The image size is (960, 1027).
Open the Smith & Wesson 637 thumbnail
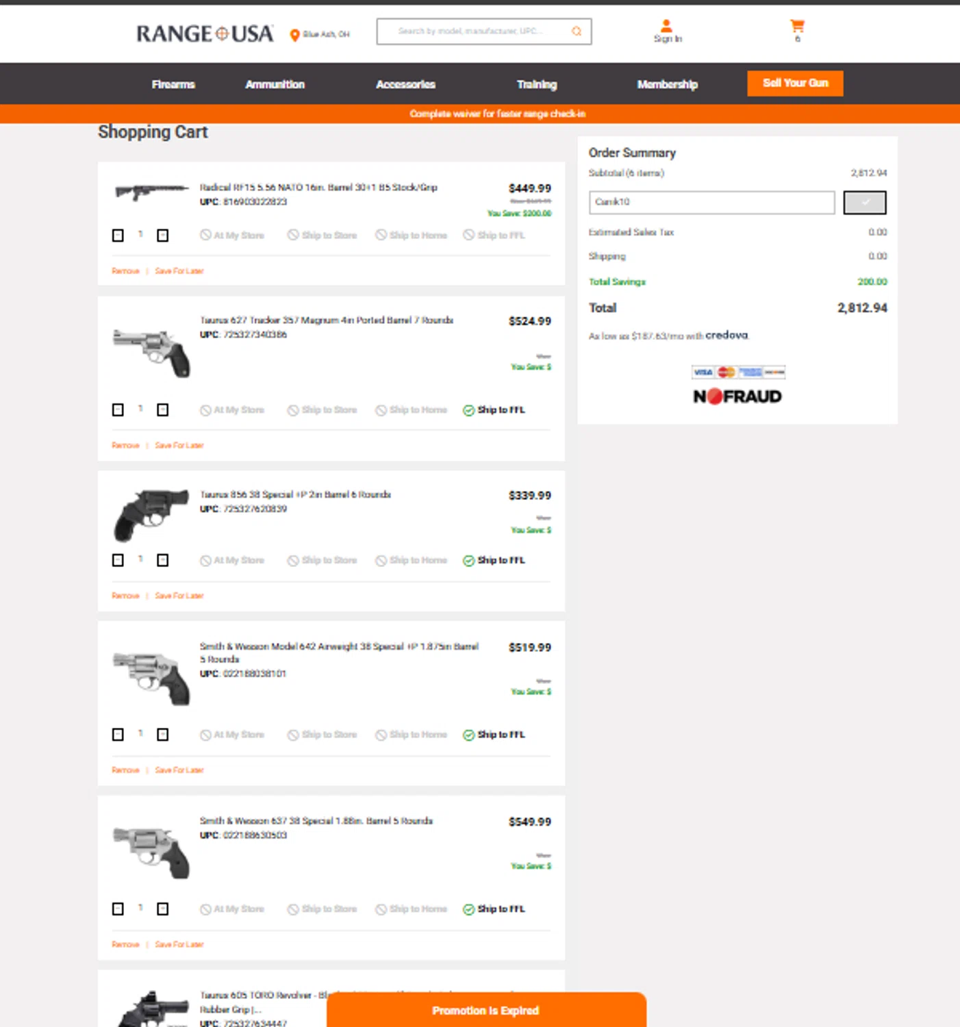click(151, 852)
